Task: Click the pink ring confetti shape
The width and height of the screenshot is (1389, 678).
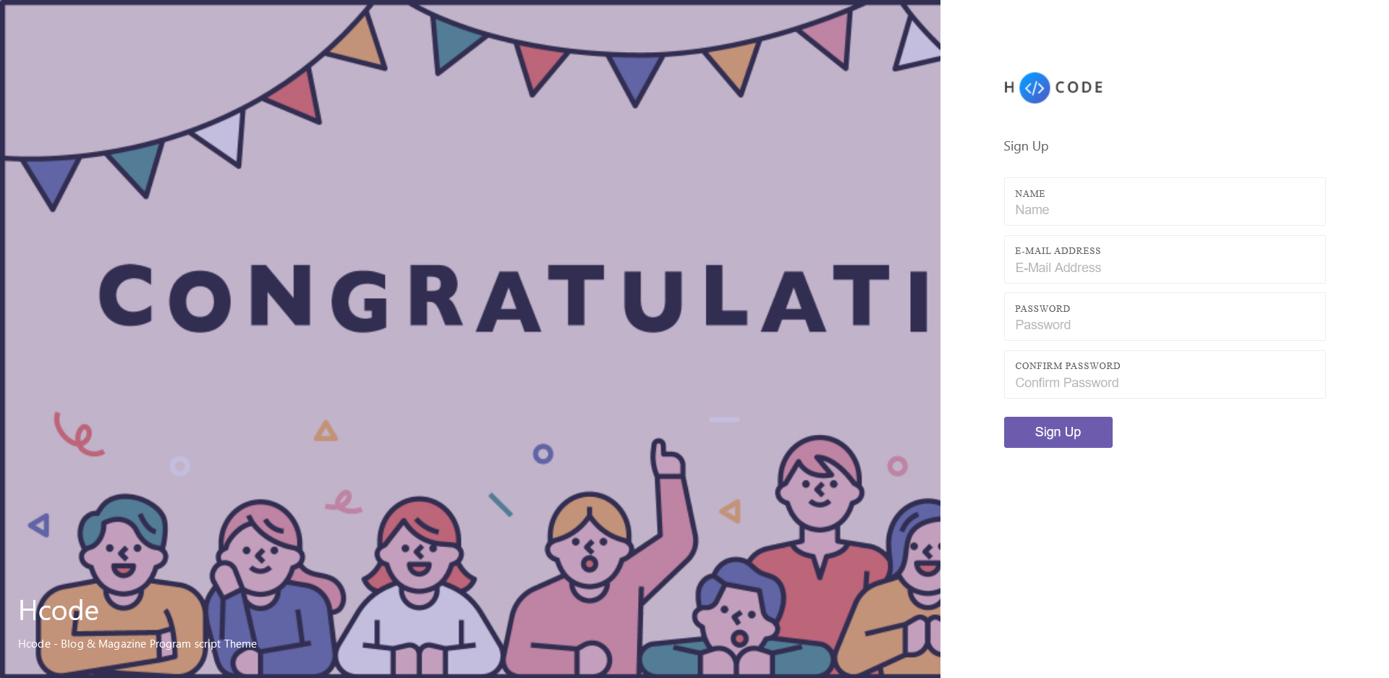Action: click(x=897, y=466)
